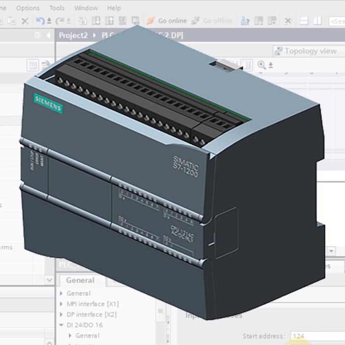Viewport: 345px width, 345px height.
Task: Open the undo history dropdown arrow
Action: click(x=49, y=21)
